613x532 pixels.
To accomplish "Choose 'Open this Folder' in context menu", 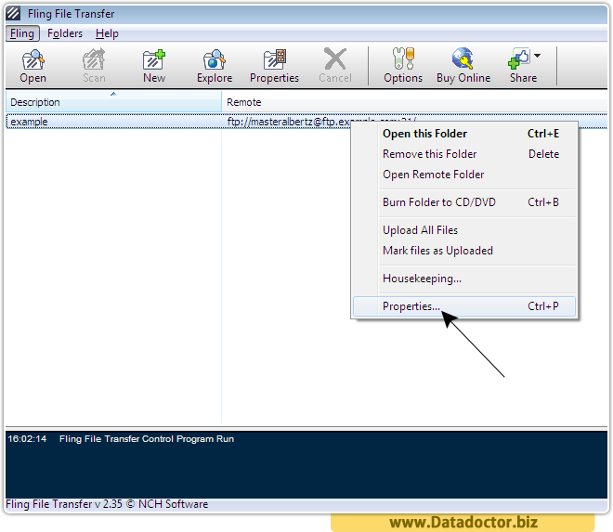I will tap(464, 134).
